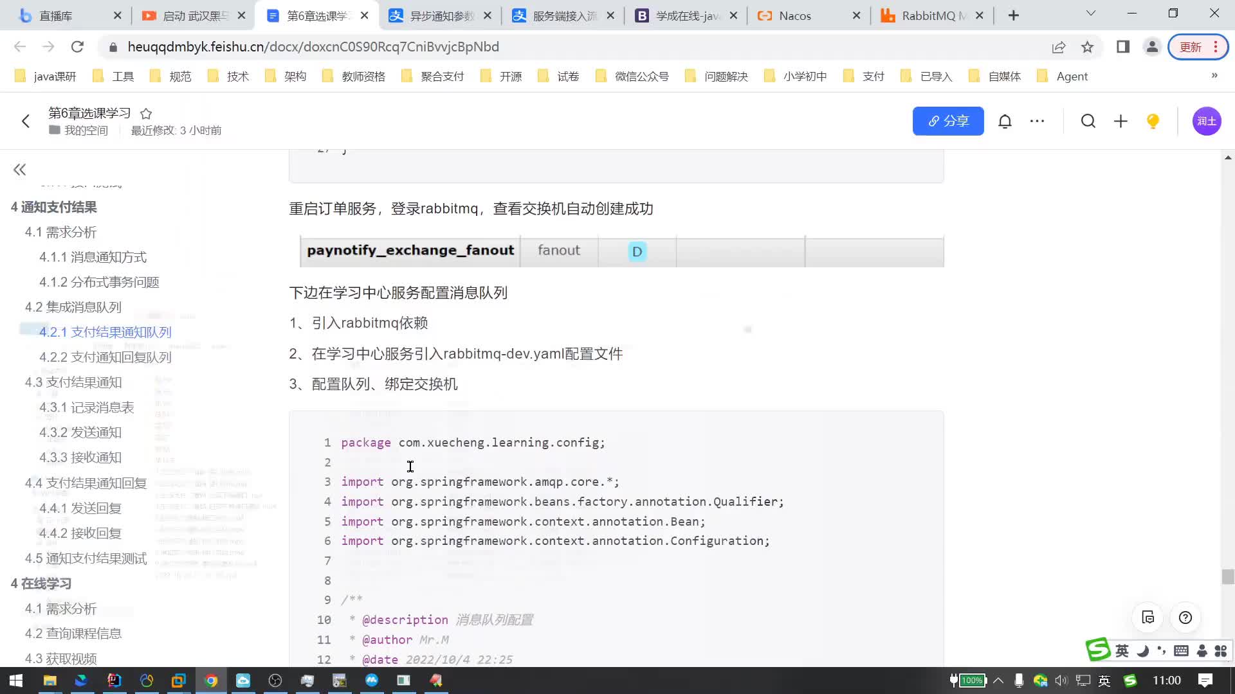Jump to 4.1.1 消息通知方式
Viewport: 1235px width, 694px height.
(93, 257)
